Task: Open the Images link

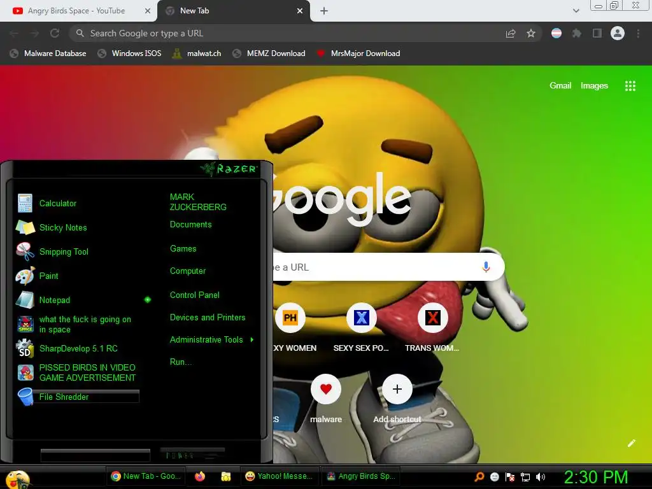Action: [x=594, y=86]
